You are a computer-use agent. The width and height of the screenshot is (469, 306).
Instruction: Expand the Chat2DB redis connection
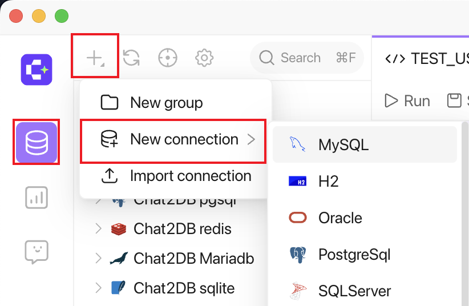point(98,228)
